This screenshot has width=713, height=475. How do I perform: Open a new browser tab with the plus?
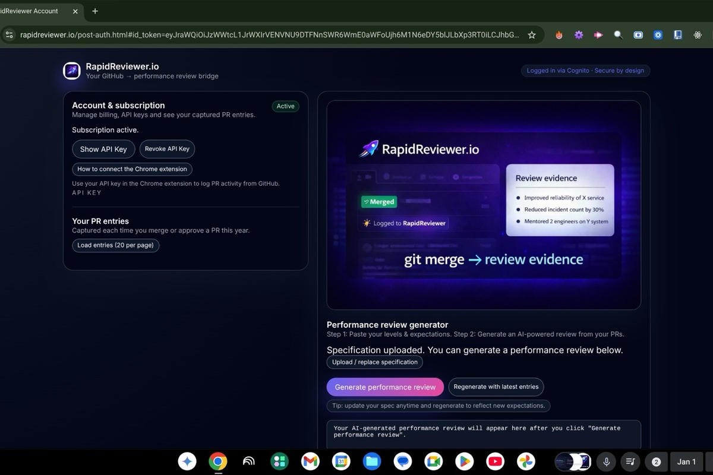[94, 11]
